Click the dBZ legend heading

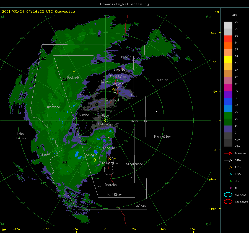235,15
